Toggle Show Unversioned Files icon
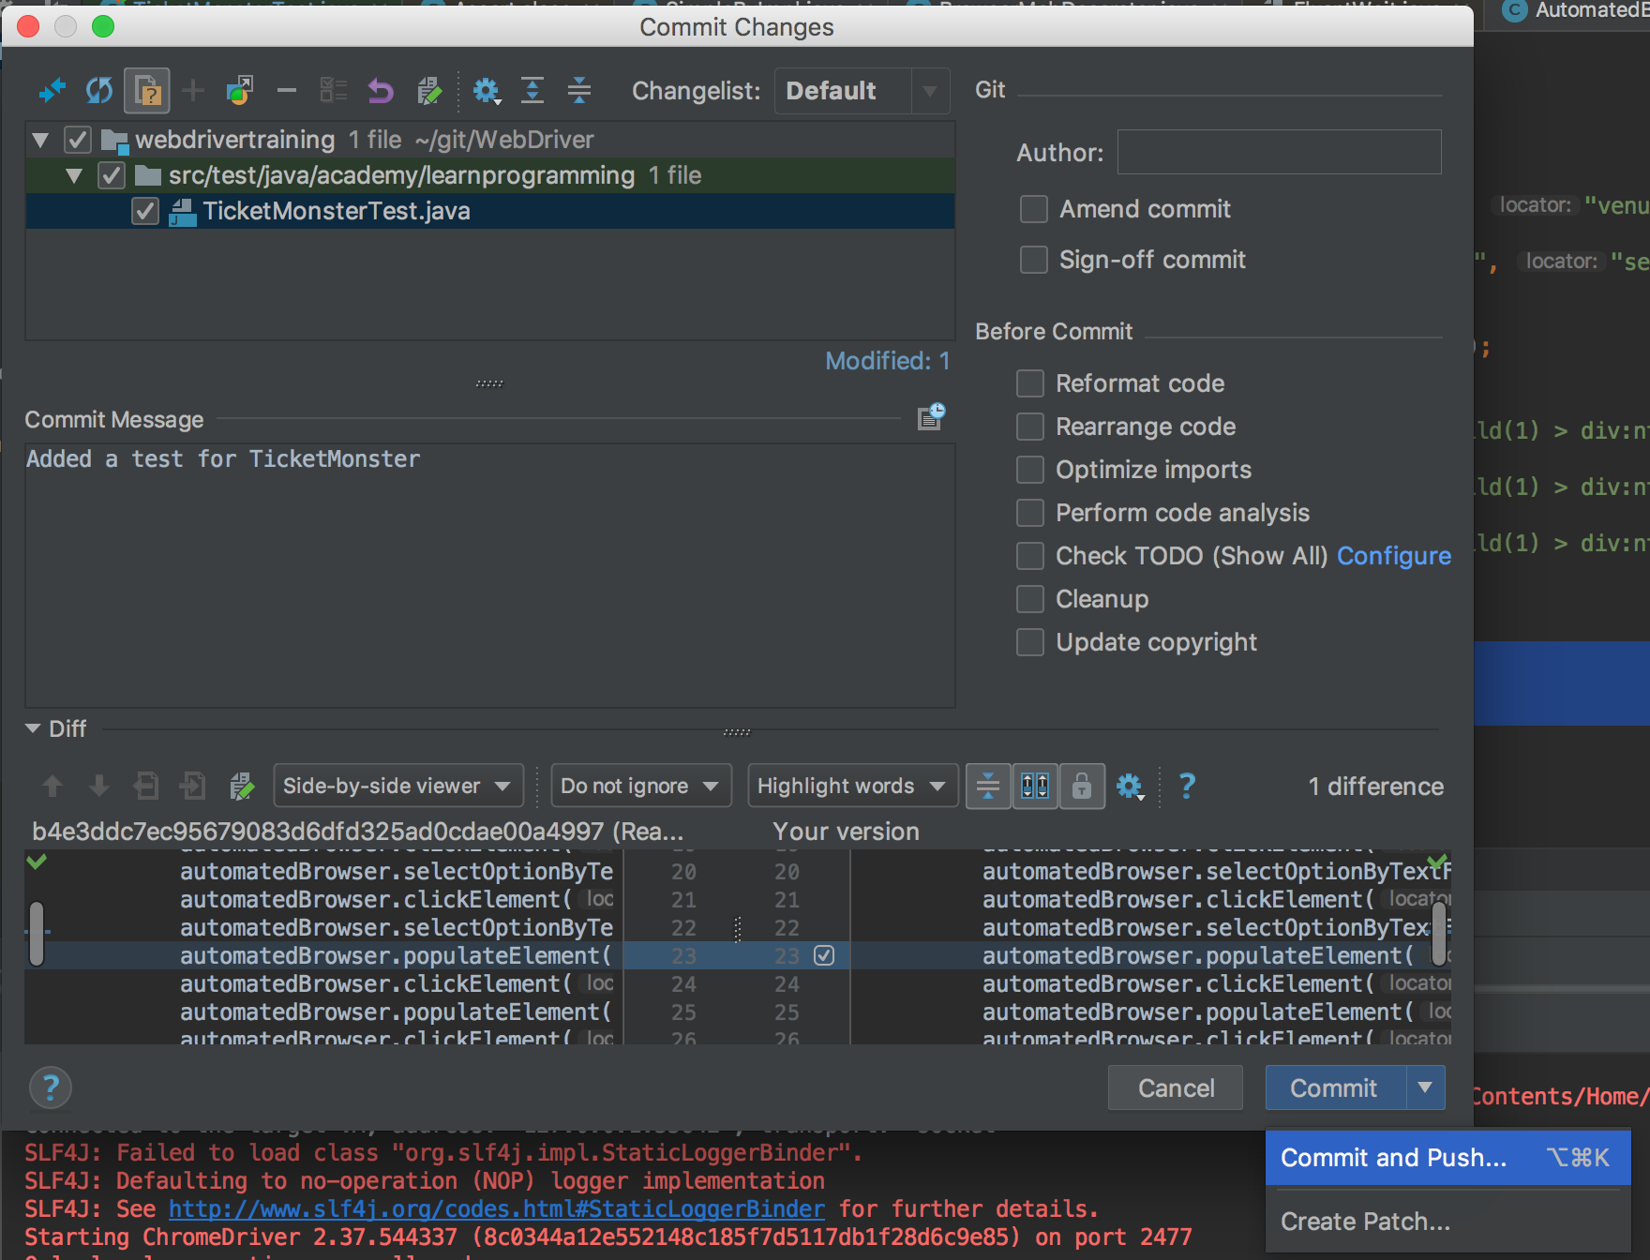The image size is (1650, 1260). point(147,91)
